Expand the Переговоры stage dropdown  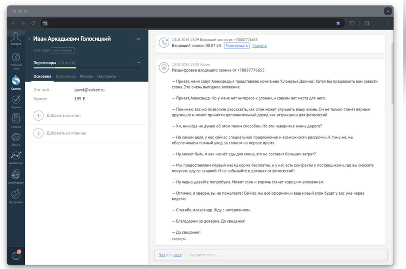139,63
